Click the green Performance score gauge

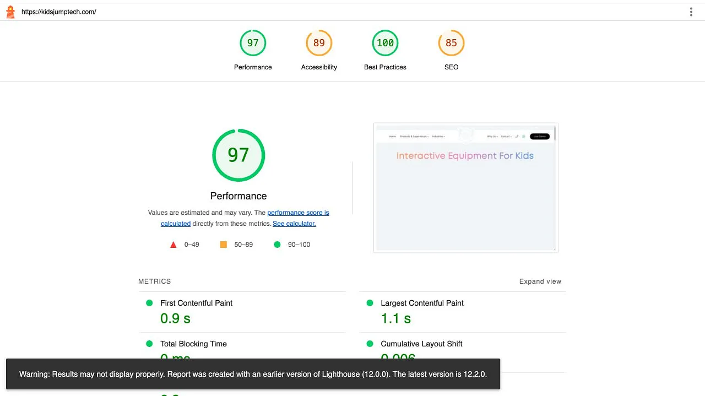pos(253,42)
